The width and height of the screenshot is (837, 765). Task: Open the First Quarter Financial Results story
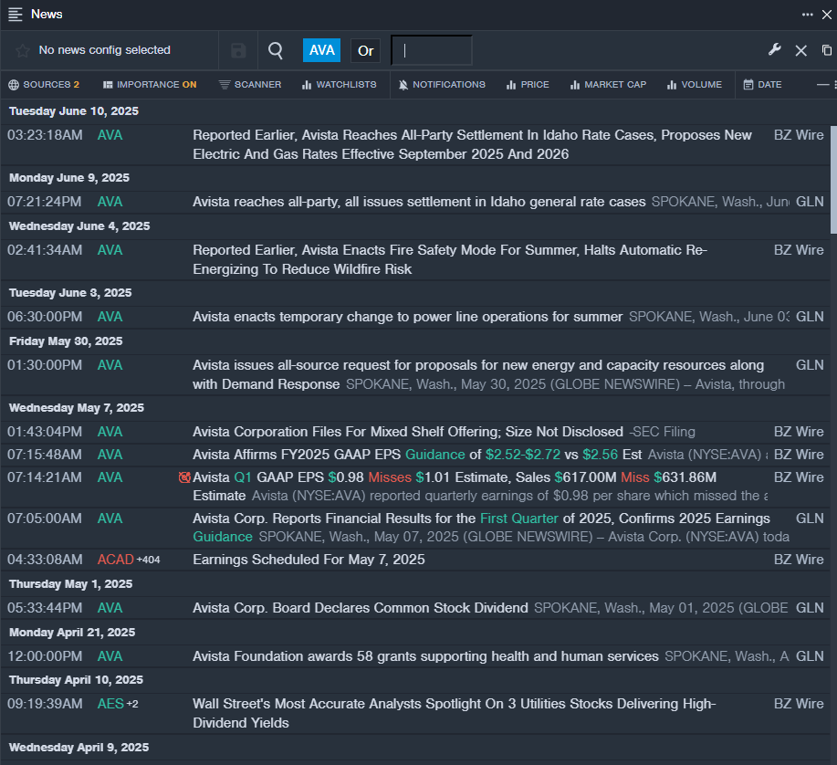pos(481,528)
